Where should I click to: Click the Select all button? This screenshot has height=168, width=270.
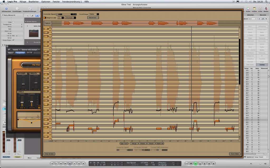(160, 144)
